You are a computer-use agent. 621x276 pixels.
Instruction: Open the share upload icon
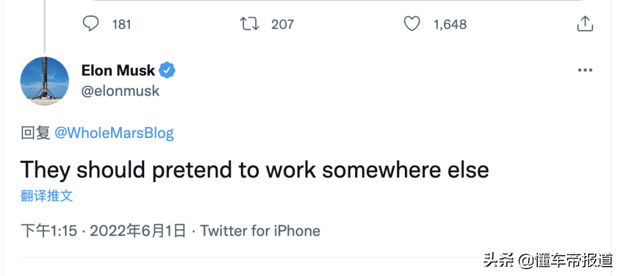[585, 24]
